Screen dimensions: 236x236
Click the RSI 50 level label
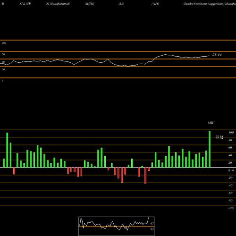coord(3,62)
